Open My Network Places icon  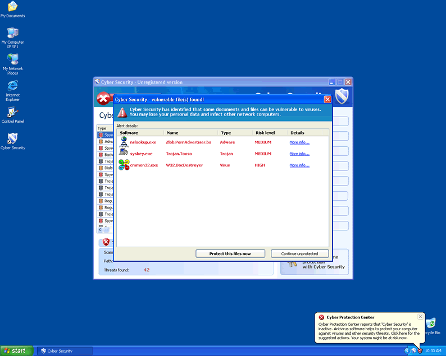[12, 59]
